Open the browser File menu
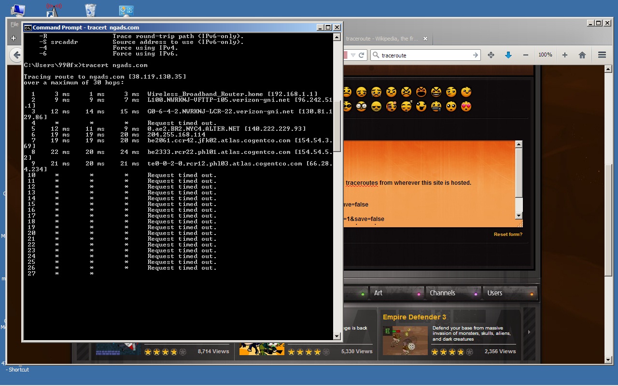The height and width of the screenshot is (386, 618). pyautogui.click(x=14, y=24)
